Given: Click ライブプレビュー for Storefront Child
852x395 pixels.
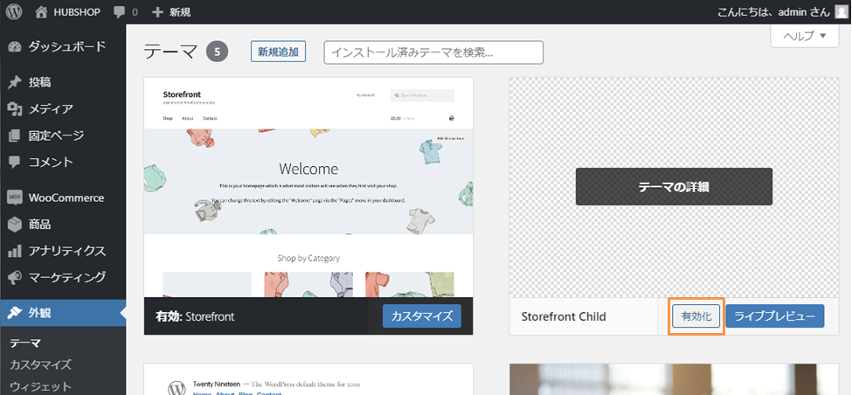Looking at the screenshot, I should pos(774,316).
